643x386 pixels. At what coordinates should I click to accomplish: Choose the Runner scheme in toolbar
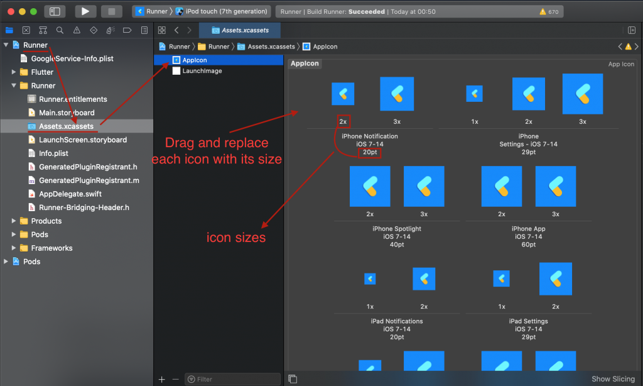(x=151, y=11)
